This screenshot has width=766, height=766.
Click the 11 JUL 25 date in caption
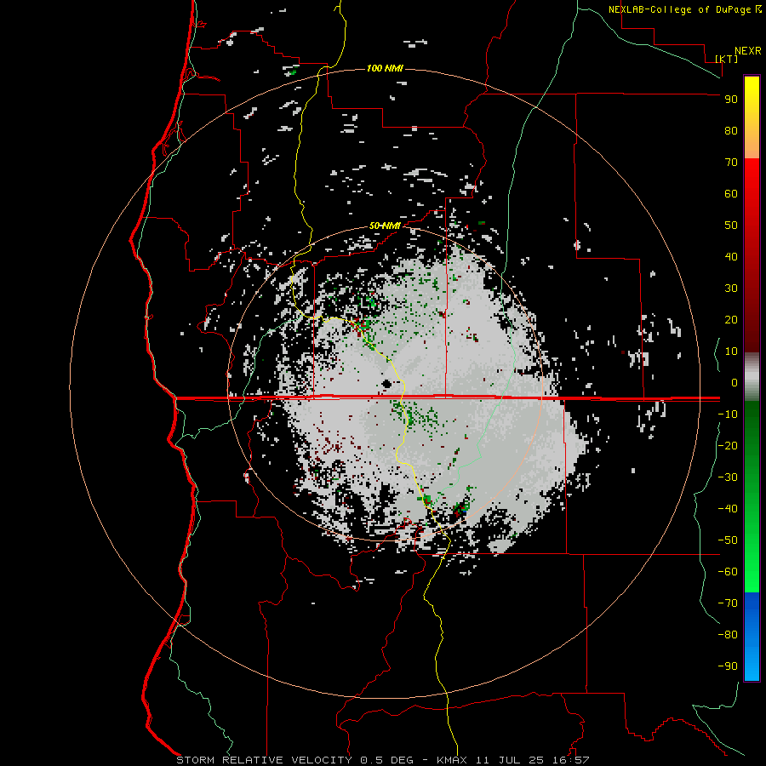tap(510, 760)
